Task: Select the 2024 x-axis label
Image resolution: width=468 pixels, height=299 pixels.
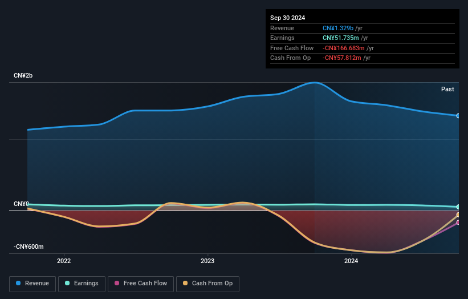Action: [351, 261]
